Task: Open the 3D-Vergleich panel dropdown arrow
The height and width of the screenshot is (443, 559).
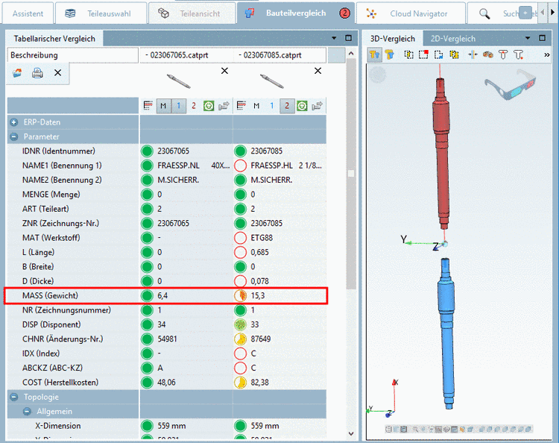Action: [x=528, y=38]
